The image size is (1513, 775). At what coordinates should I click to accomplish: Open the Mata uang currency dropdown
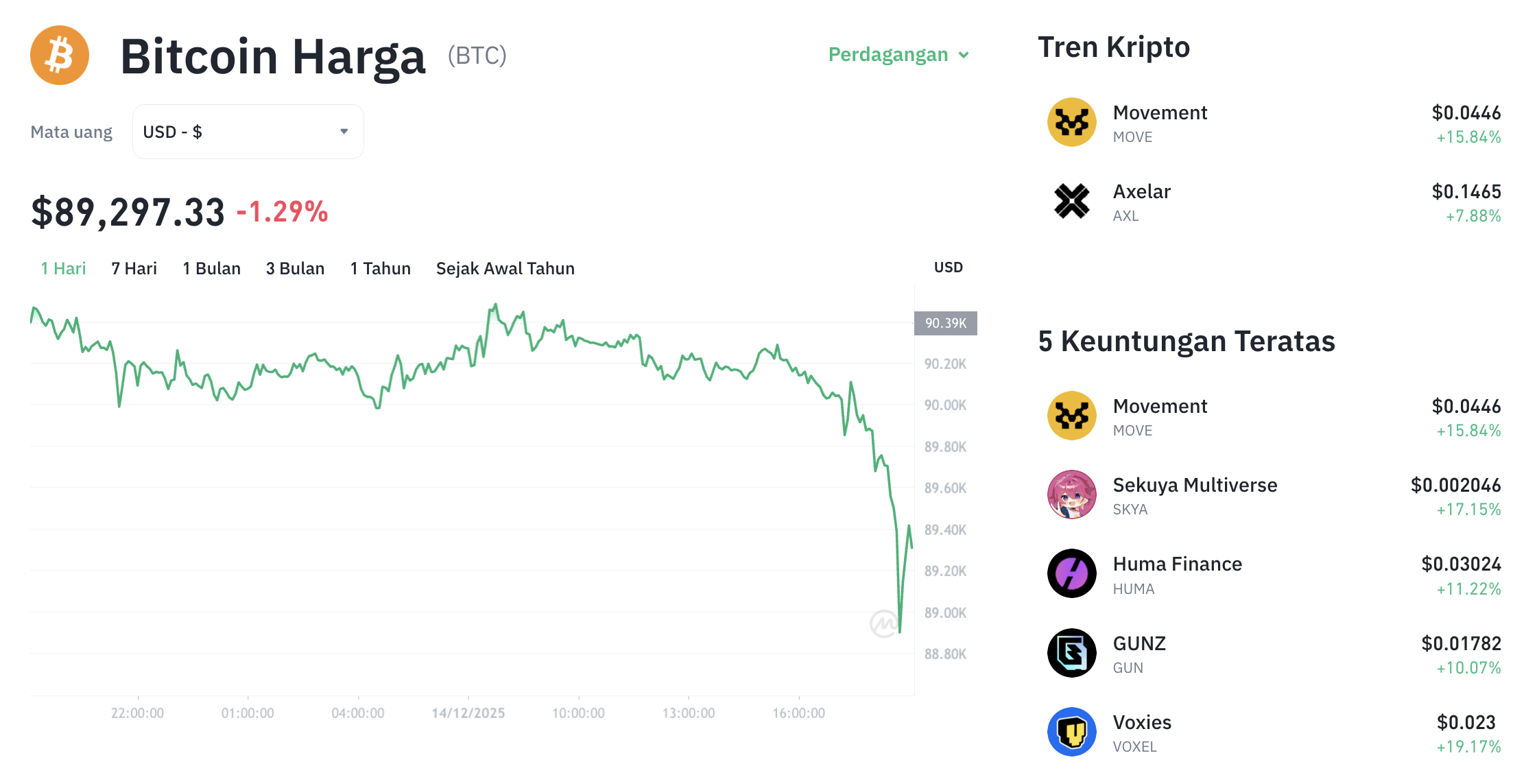click(247, 131)
